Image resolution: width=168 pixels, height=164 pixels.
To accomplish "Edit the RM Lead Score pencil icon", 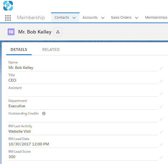I will tap(161, 158).
